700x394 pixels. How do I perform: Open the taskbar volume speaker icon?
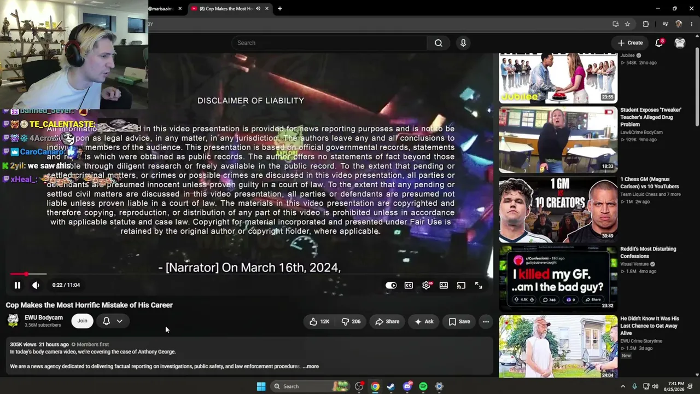coord(655,386)
